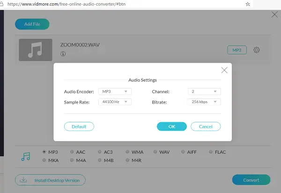Screen dimensions: 281x193
Task: Open the Audio Encoder dropdown
Action: click(115, 91)
